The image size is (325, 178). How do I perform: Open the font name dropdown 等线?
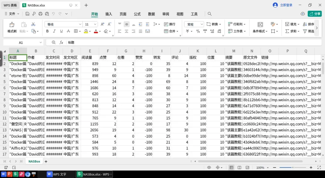(x=63, y=24)
